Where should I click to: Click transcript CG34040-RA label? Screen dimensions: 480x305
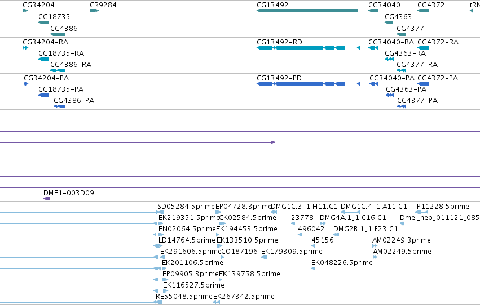click(x=391, y=42)
